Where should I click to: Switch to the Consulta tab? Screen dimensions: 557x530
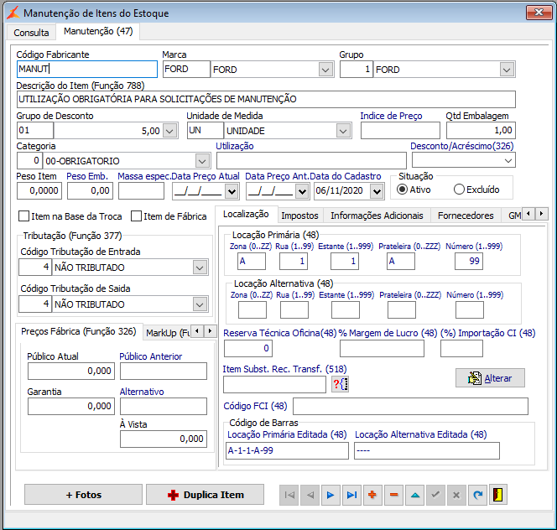[31, 32]
